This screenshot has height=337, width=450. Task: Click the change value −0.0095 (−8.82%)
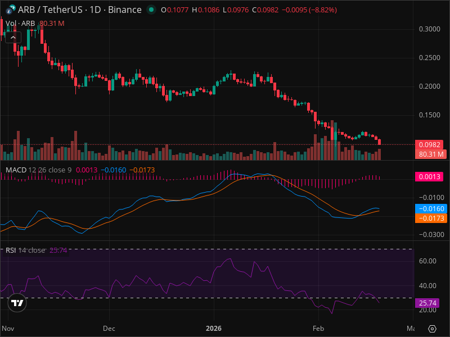(309, 10)
